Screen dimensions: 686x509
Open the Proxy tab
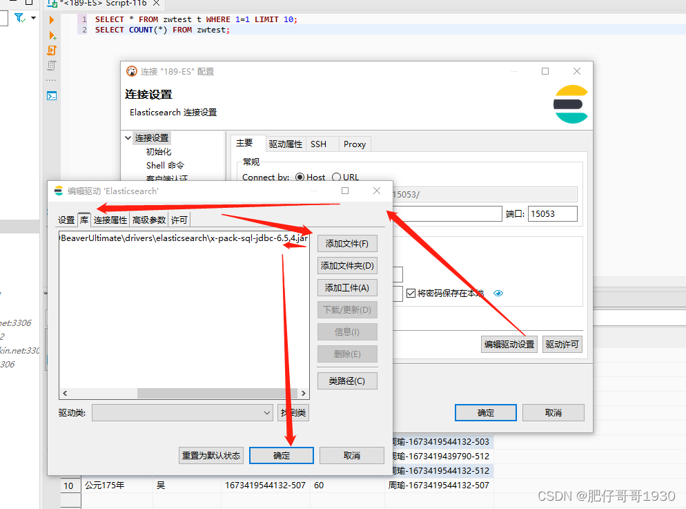tap(354, 144)
